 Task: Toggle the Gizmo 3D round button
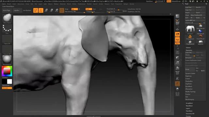click(62, 10)
